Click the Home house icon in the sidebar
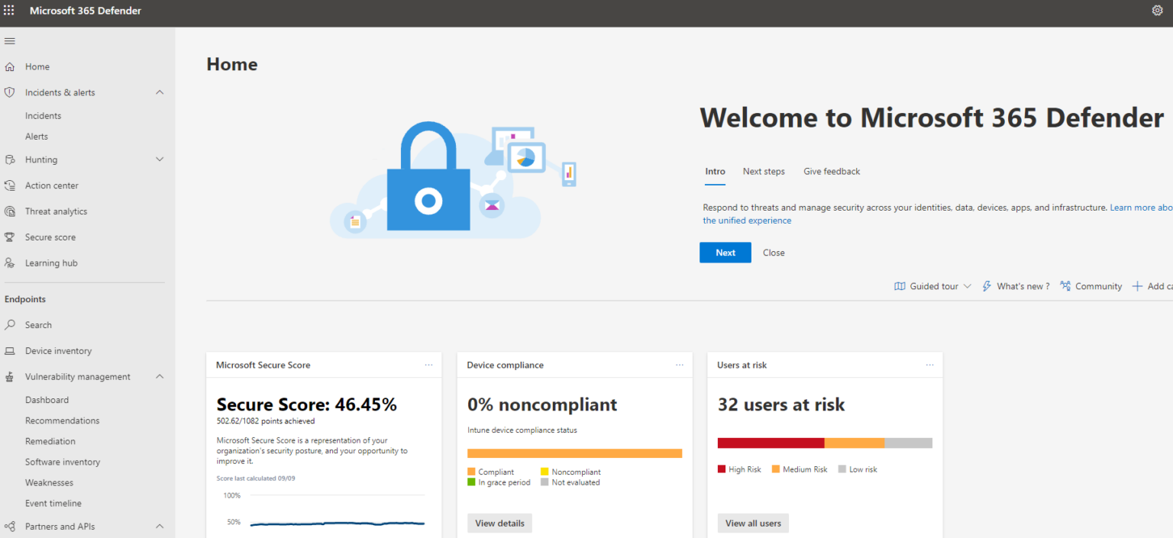The height and width of the screenshot is (538, 1173). 10,67
